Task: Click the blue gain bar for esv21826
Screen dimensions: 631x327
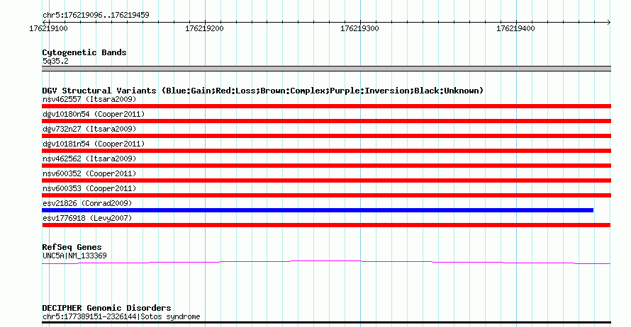Action: tap(318, 210)
